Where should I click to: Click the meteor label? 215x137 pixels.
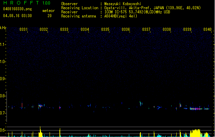[49, 11]
